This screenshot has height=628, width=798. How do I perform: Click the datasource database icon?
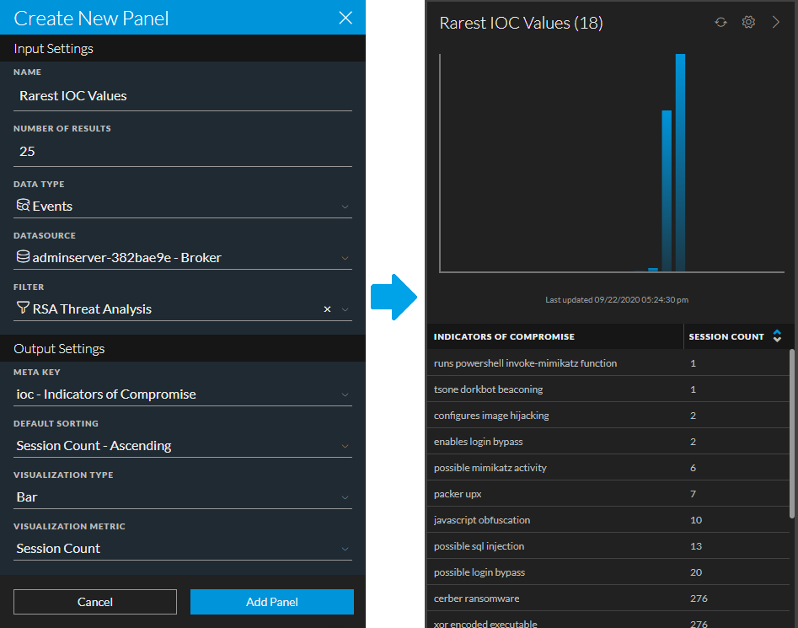[x=23, y=257]
